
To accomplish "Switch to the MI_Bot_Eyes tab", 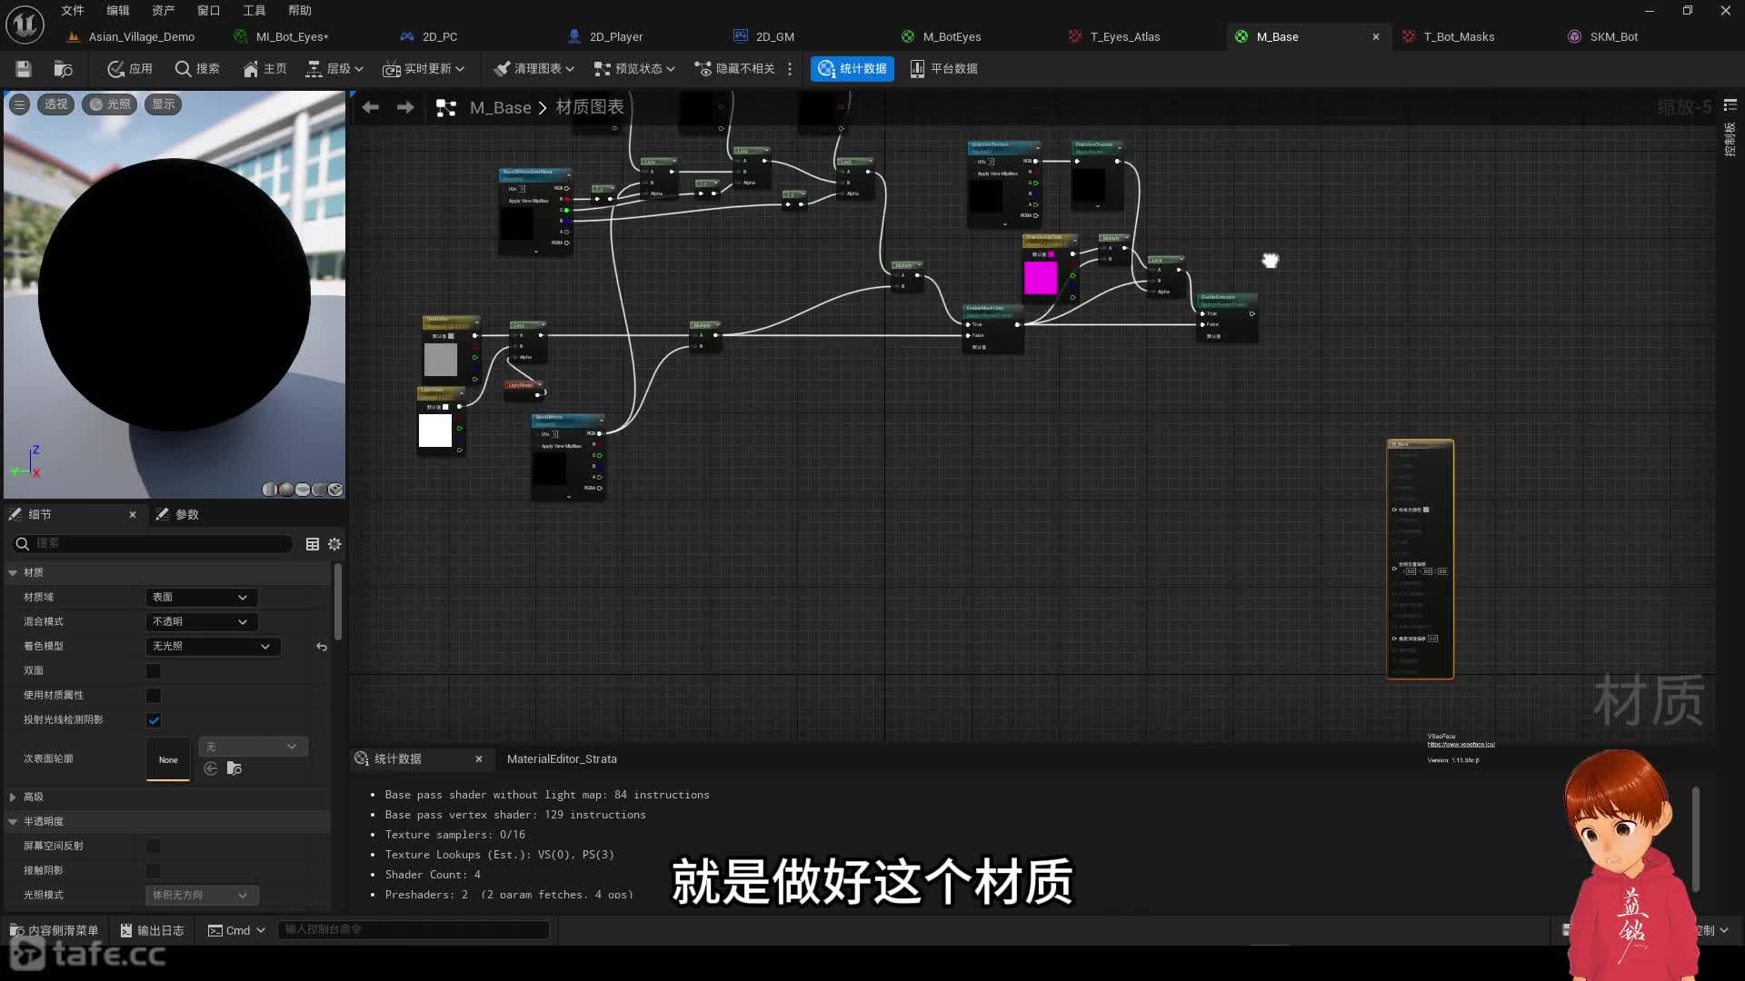I will click(282, 37).
